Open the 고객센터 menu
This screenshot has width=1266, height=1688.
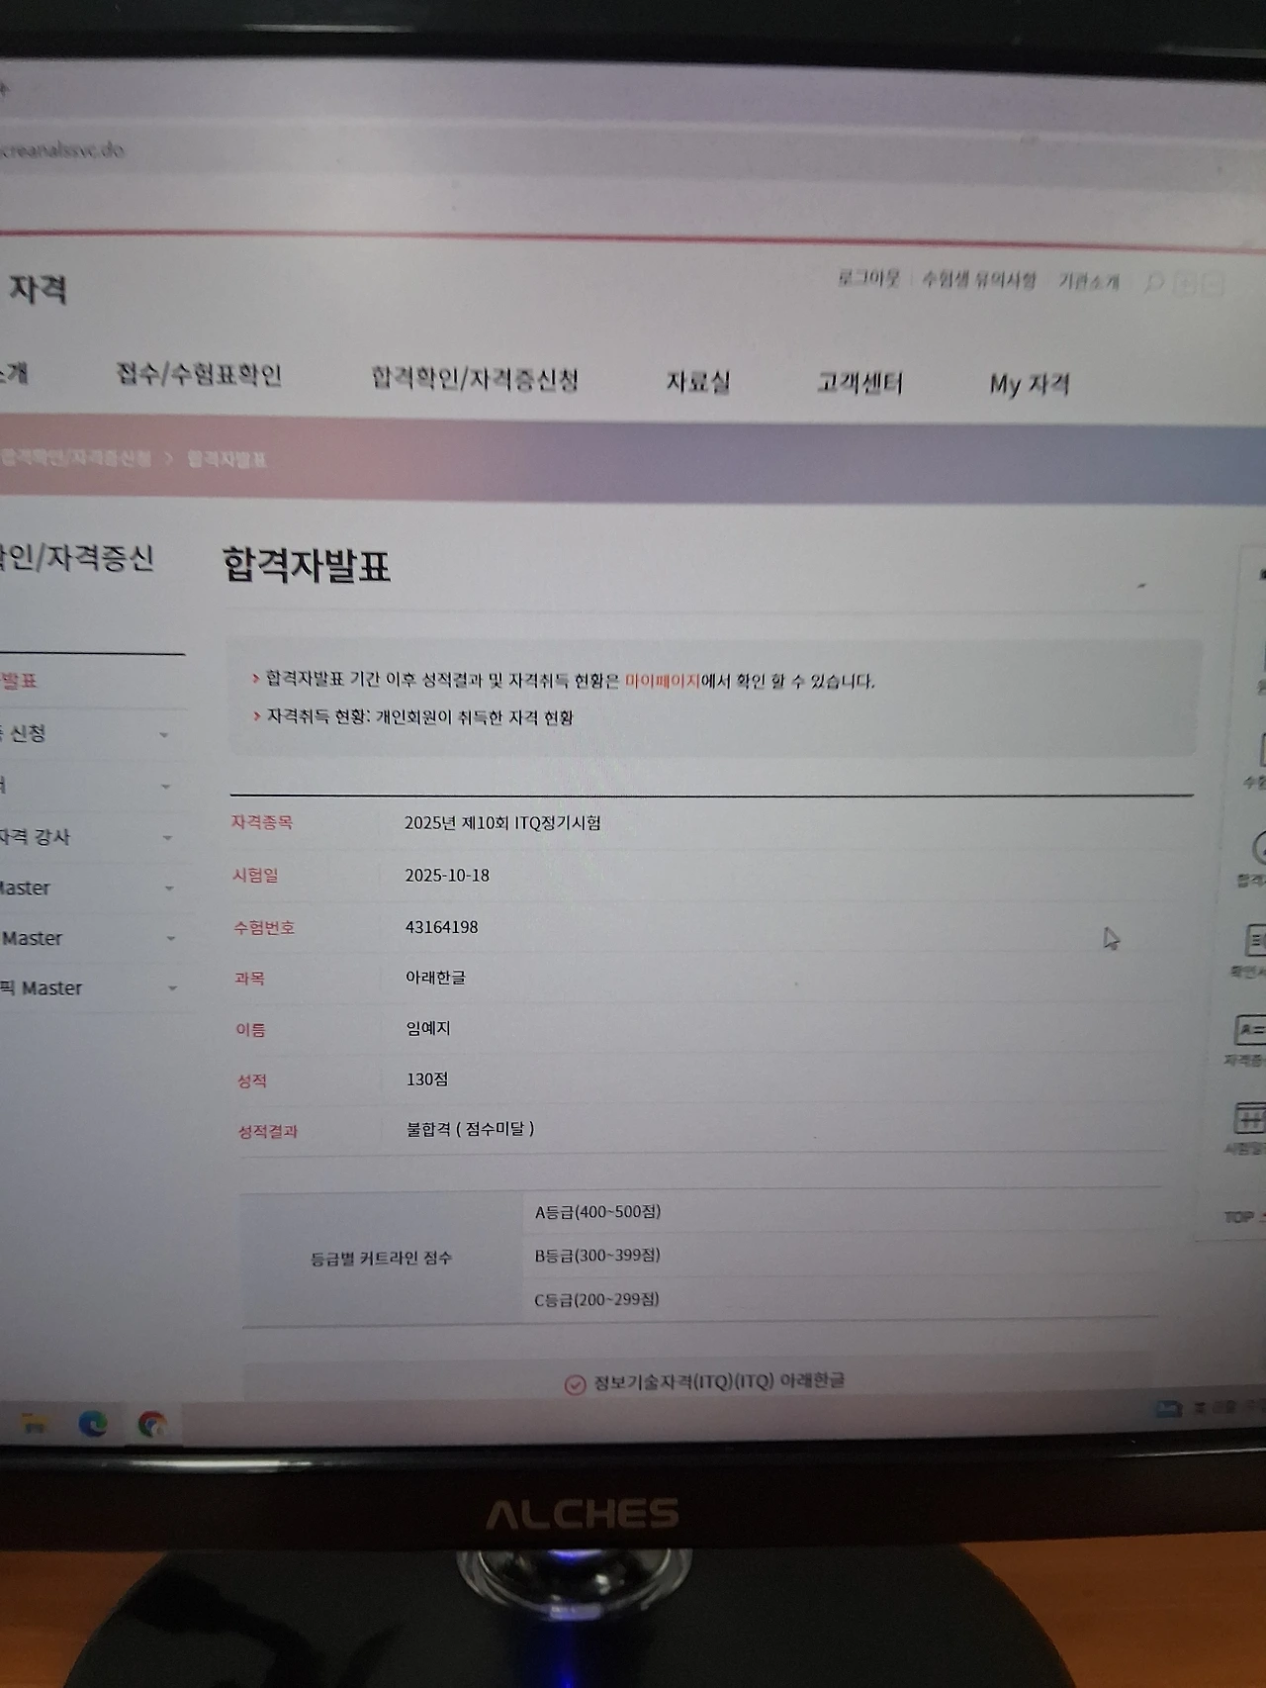(x=859, y=383)
